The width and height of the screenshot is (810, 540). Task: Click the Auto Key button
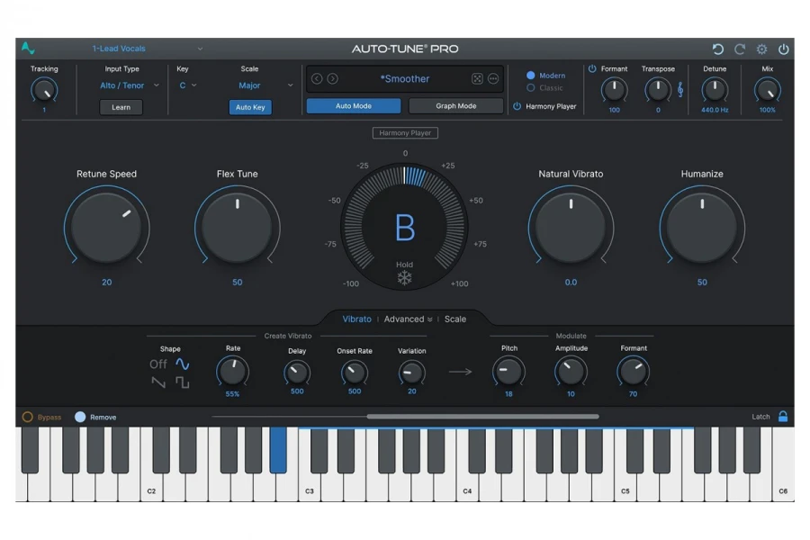(x=250, y=107)
